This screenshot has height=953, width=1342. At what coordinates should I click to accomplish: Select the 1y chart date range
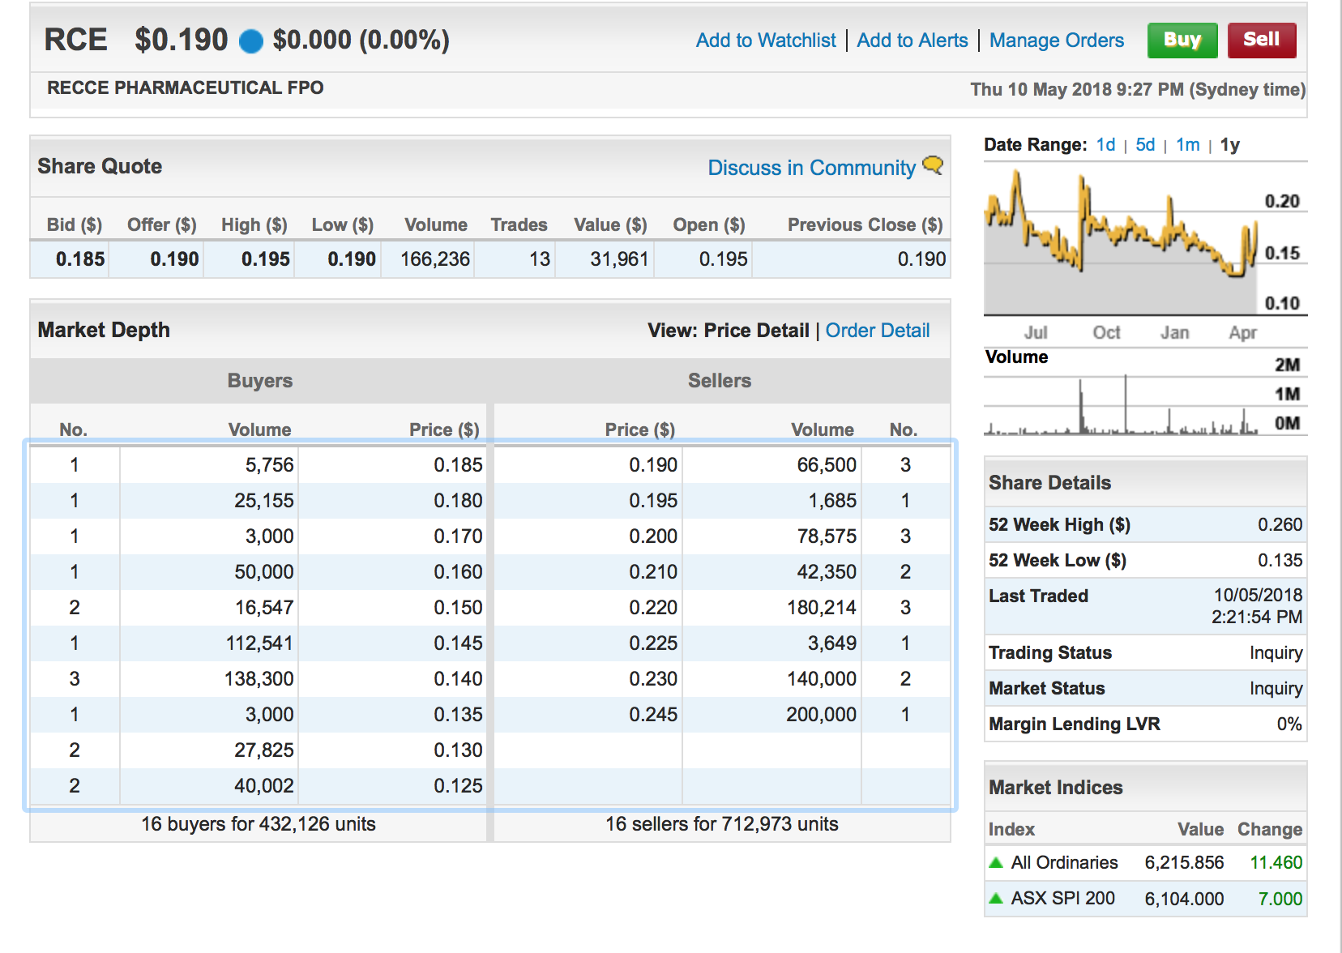click(1230, 145)
